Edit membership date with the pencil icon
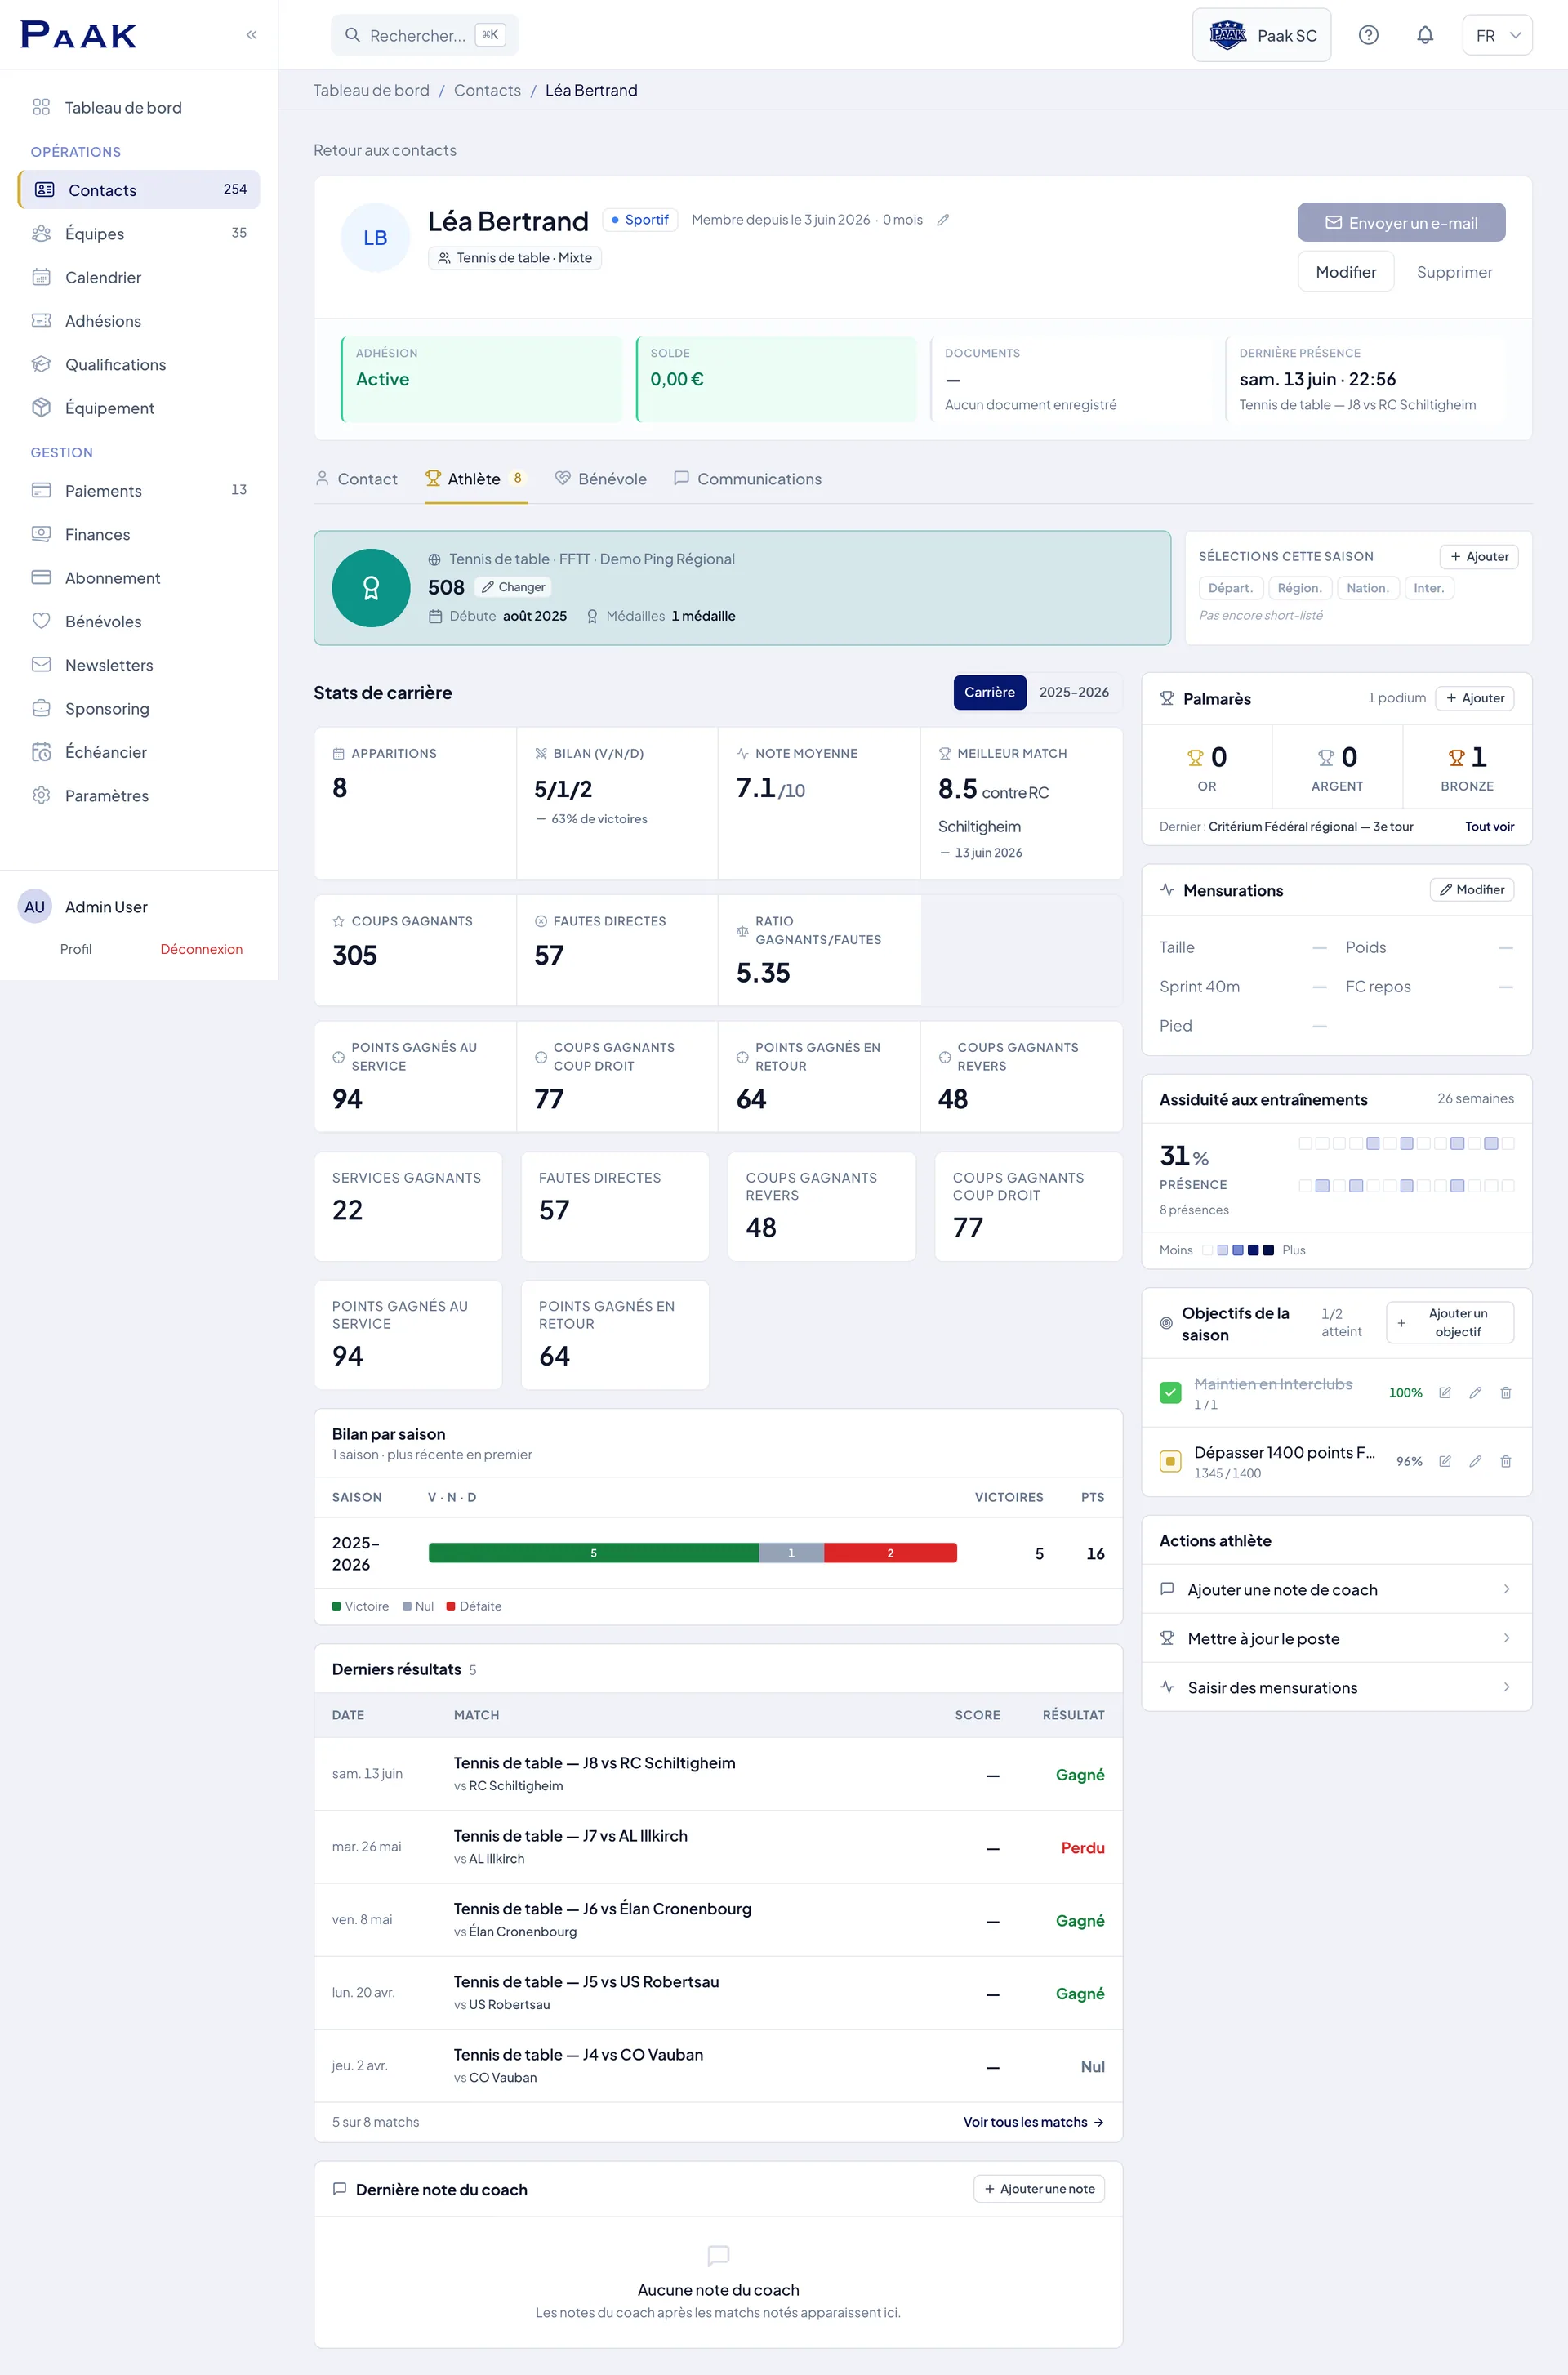 tap(942, 220)
